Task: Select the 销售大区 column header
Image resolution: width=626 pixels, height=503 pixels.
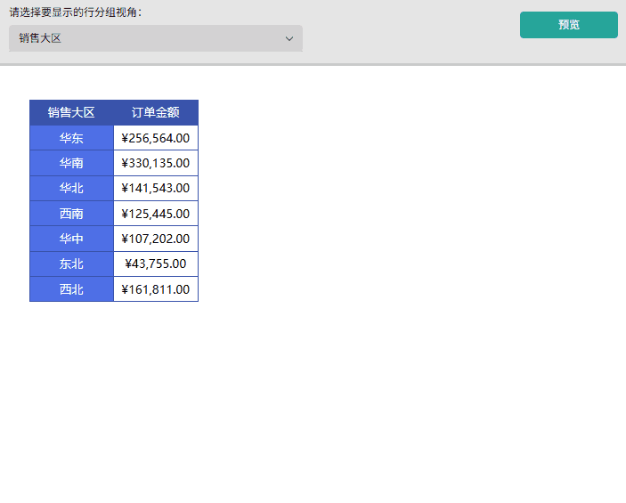Action: click(x=71, y=112)
